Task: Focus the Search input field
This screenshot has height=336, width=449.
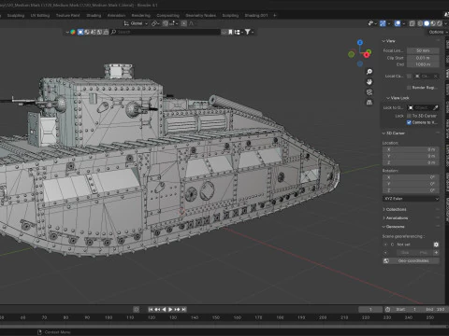Action: click(x=166, y=32)
